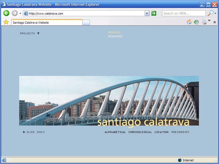Click the page icon in address bar

[26, 13]
